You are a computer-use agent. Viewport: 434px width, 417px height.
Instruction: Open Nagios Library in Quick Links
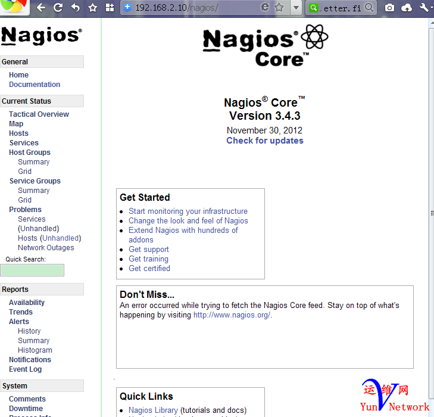pos(154,410)
